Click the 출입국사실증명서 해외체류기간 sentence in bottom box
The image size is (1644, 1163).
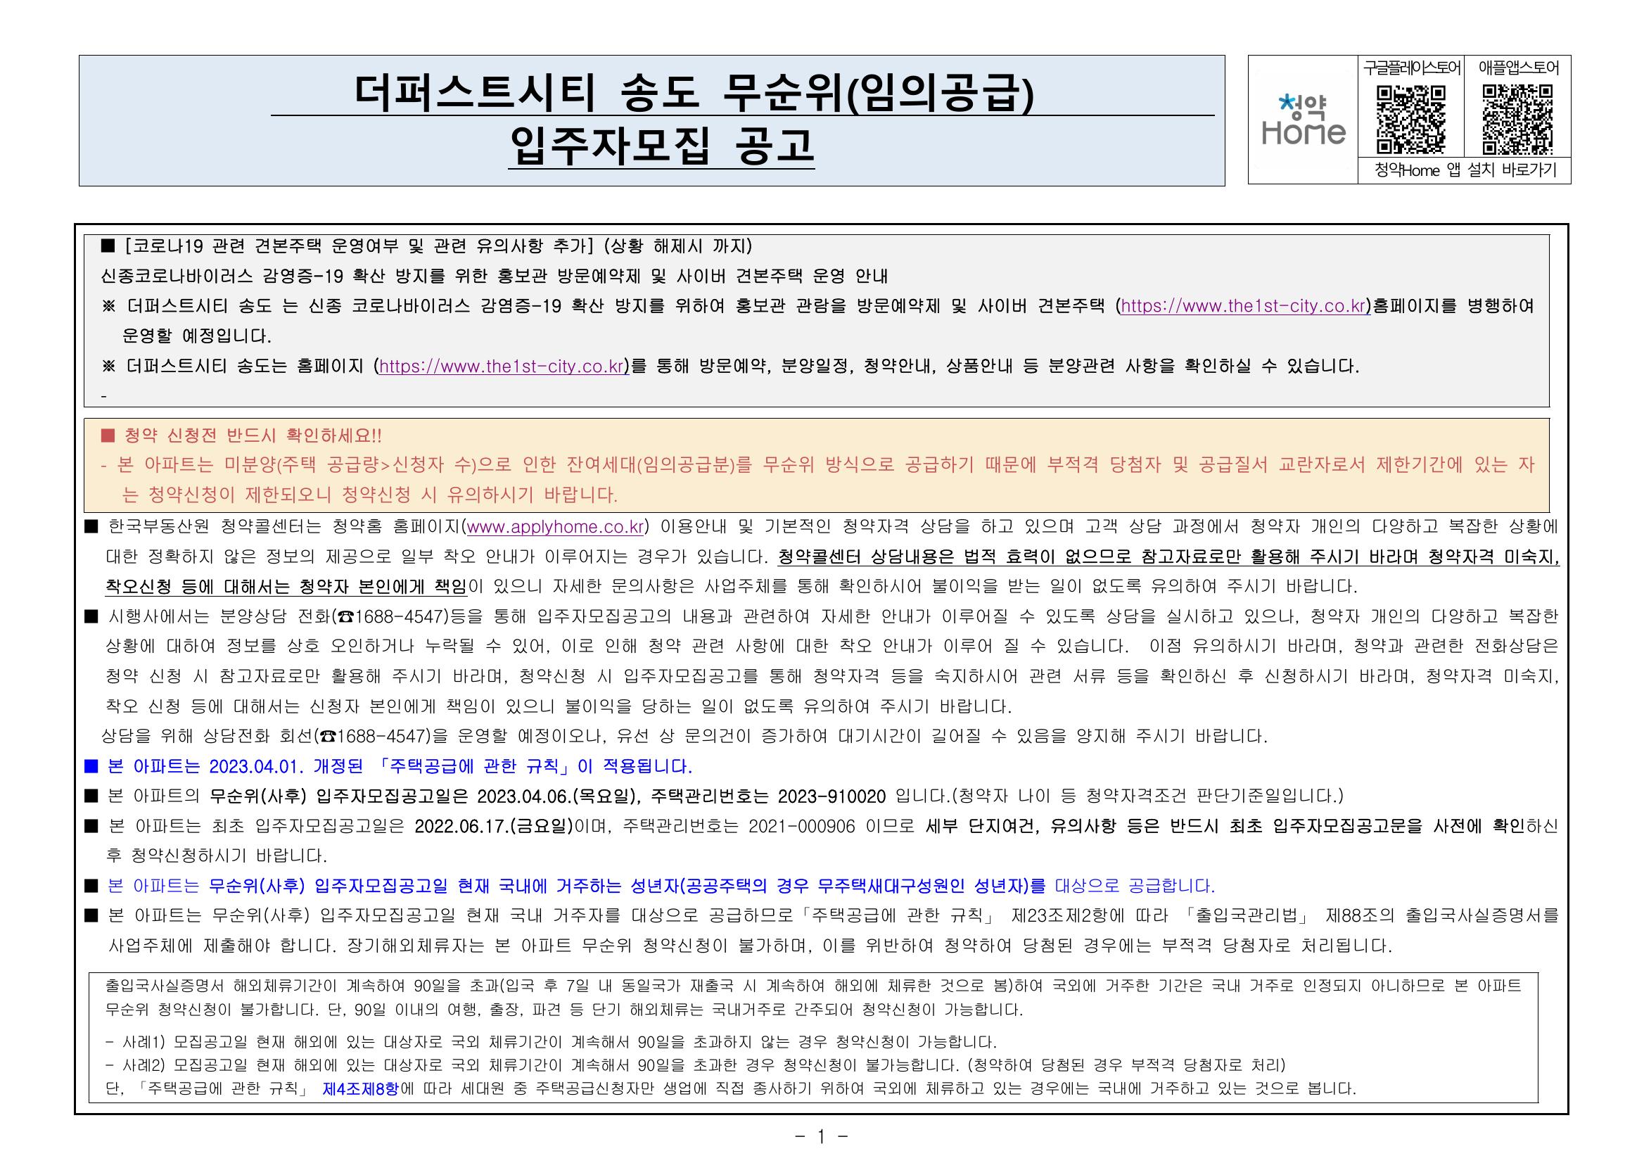tap(813, 998)
